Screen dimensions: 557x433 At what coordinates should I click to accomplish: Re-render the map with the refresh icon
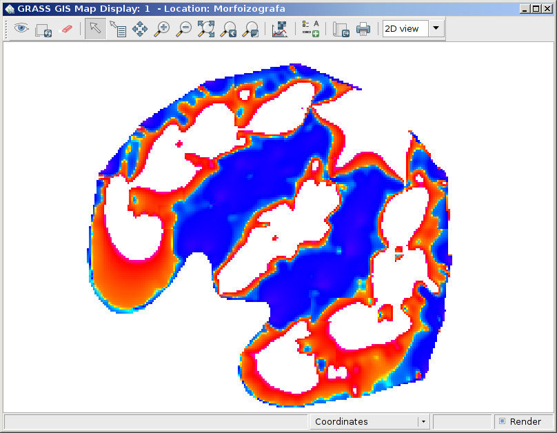[43, 30]
